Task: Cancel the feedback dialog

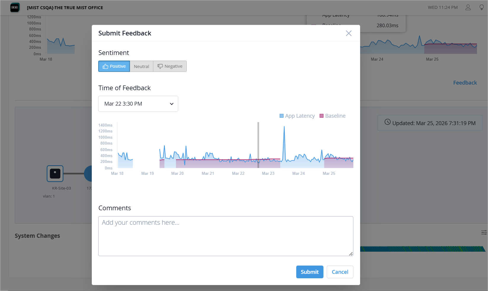Action: (340, 272)
